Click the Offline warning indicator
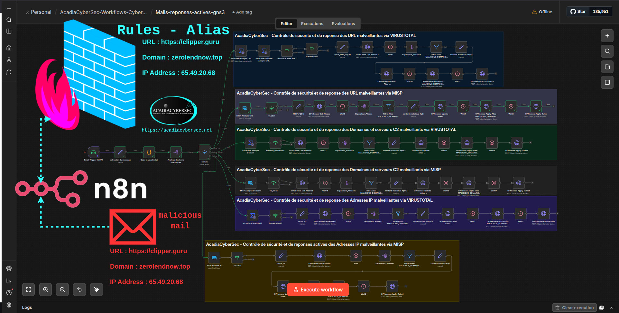619x313 pixels. pos(542,12)
